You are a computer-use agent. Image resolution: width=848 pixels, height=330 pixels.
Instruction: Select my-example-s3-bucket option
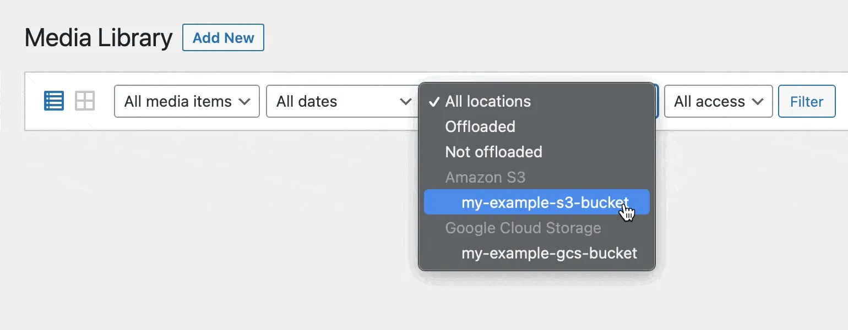coord(537,202)
